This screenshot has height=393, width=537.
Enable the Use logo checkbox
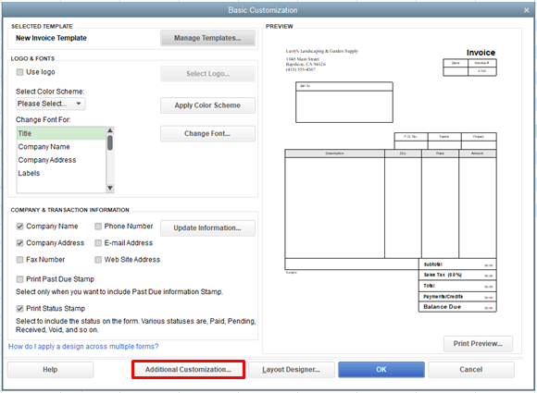tap(19, 72)
